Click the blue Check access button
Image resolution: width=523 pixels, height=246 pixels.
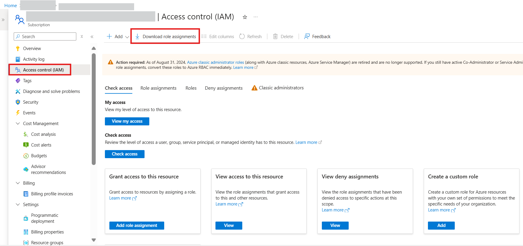point(125,154)
